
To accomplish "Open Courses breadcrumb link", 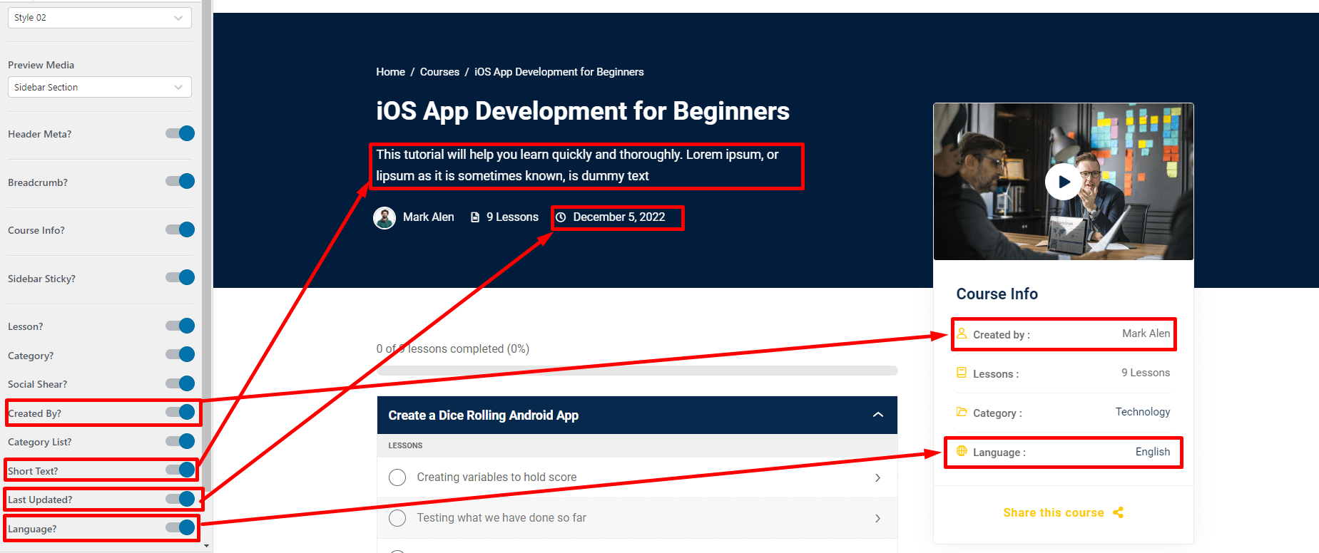I will pyautogui.click(x=439, y=72).
